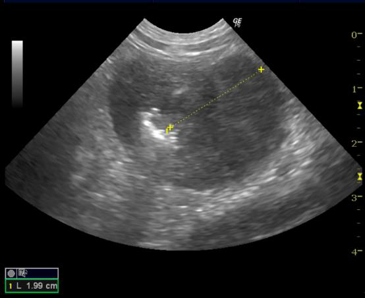Click the yellow number 1 in result box
Viewport: 365px width, 298px height.
tap(11, 286)
